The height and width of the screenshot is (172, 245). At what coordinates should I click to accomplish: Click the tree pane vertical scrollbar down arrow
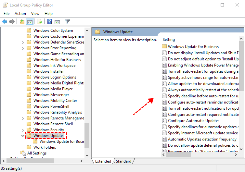click(87, 155)
